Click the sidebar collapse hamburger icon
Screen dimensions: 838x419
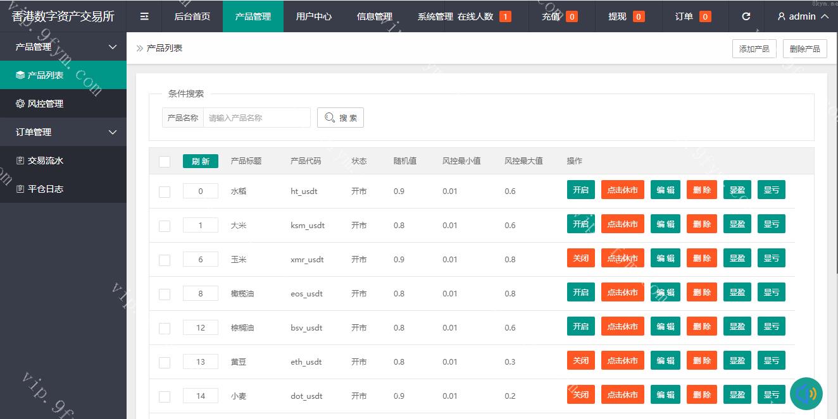point(144,16)
